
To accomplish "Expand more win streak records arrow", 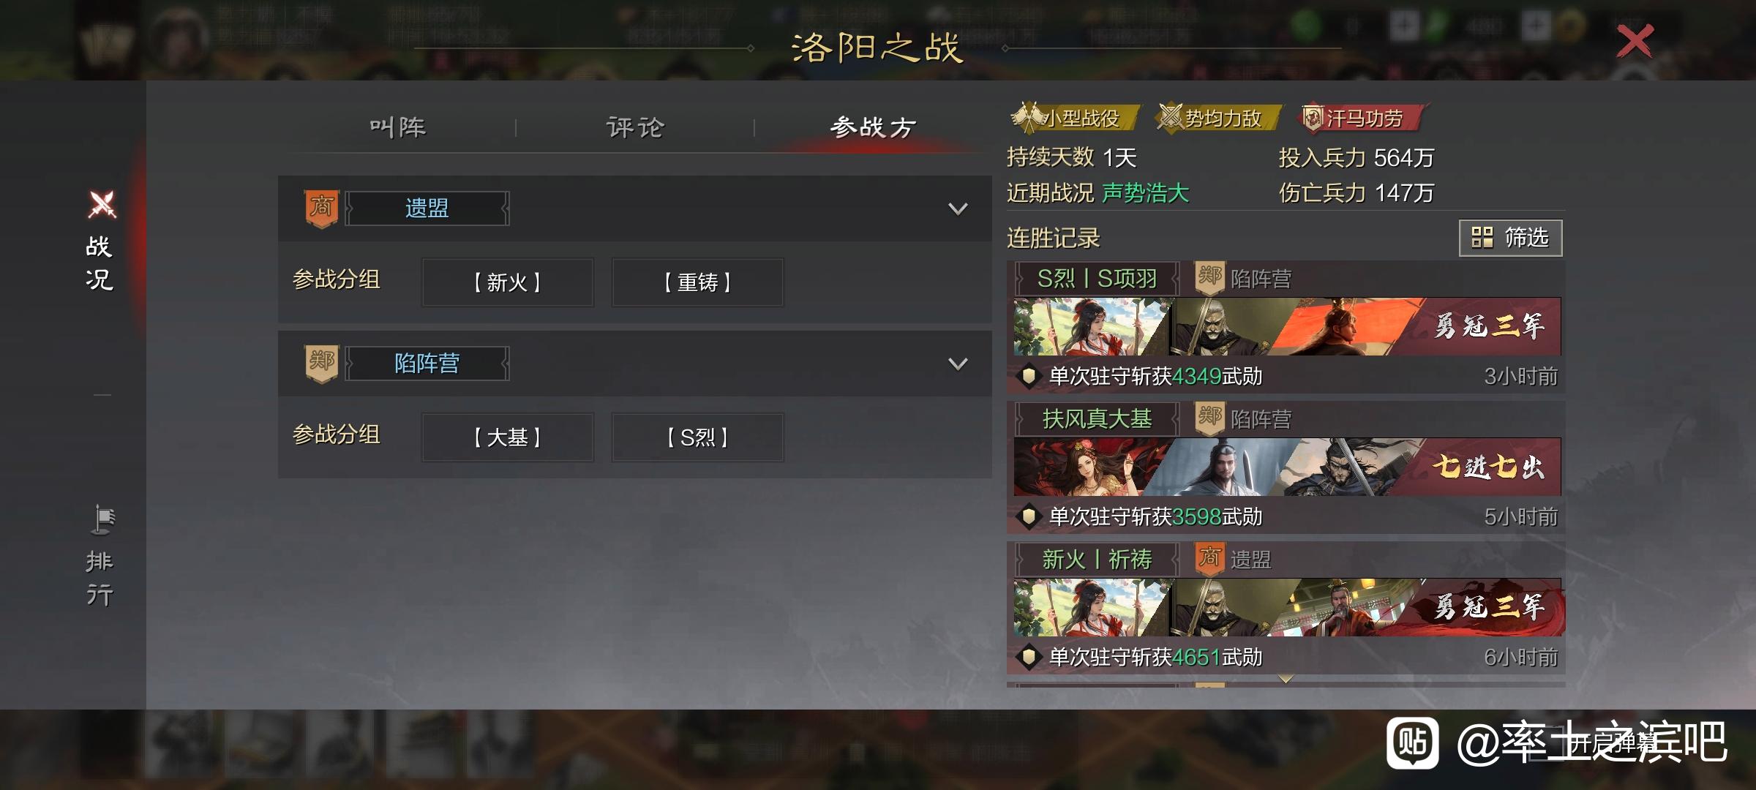I will click(x=1286, y=679).
